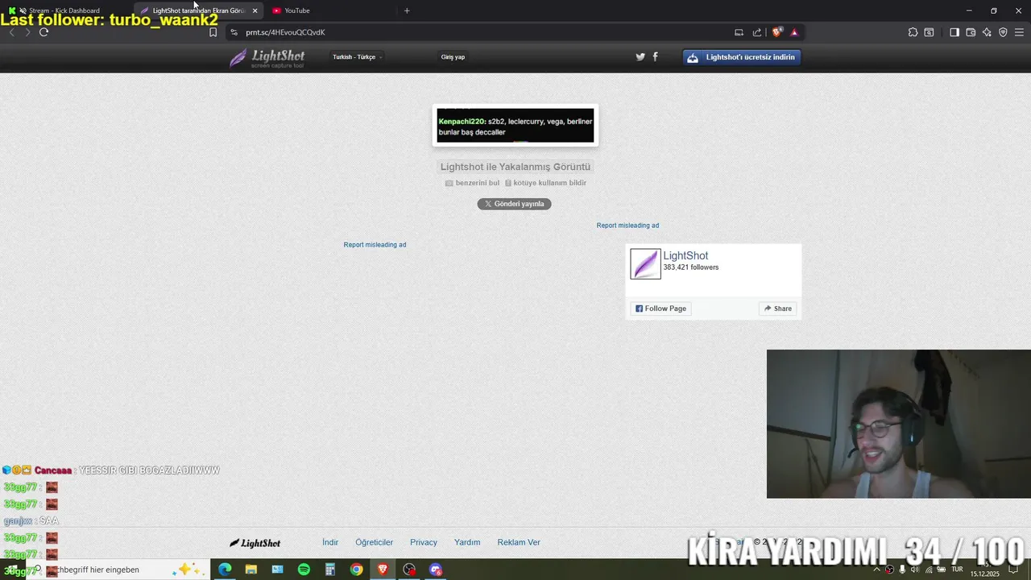Screen dimensions: 1031x580
Task: Click the TUR keyboard language indicator
Action: (x=958, y=570)
